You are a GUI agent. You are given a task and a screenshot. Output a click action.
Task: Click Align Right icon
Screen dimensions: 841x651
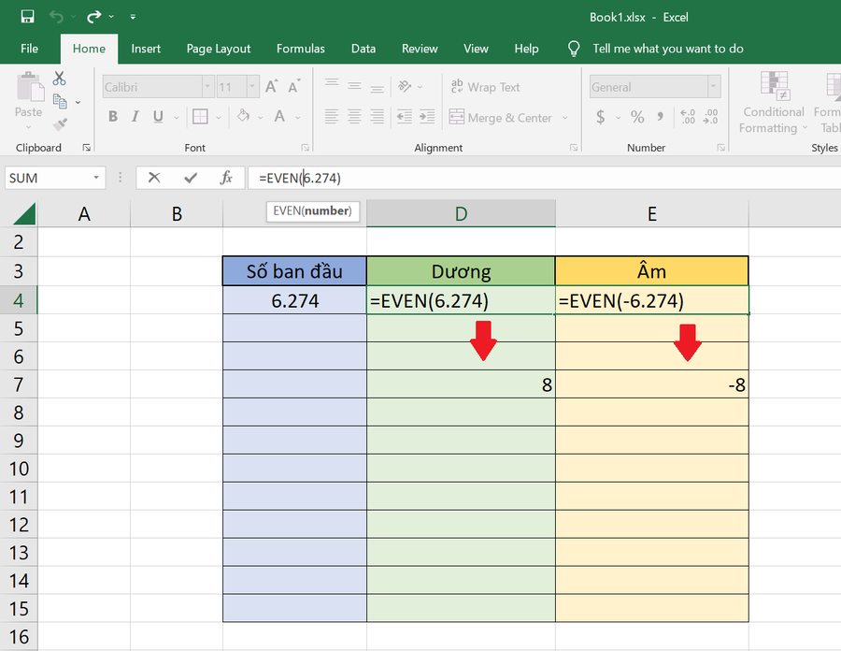click(x=378, y=117)
